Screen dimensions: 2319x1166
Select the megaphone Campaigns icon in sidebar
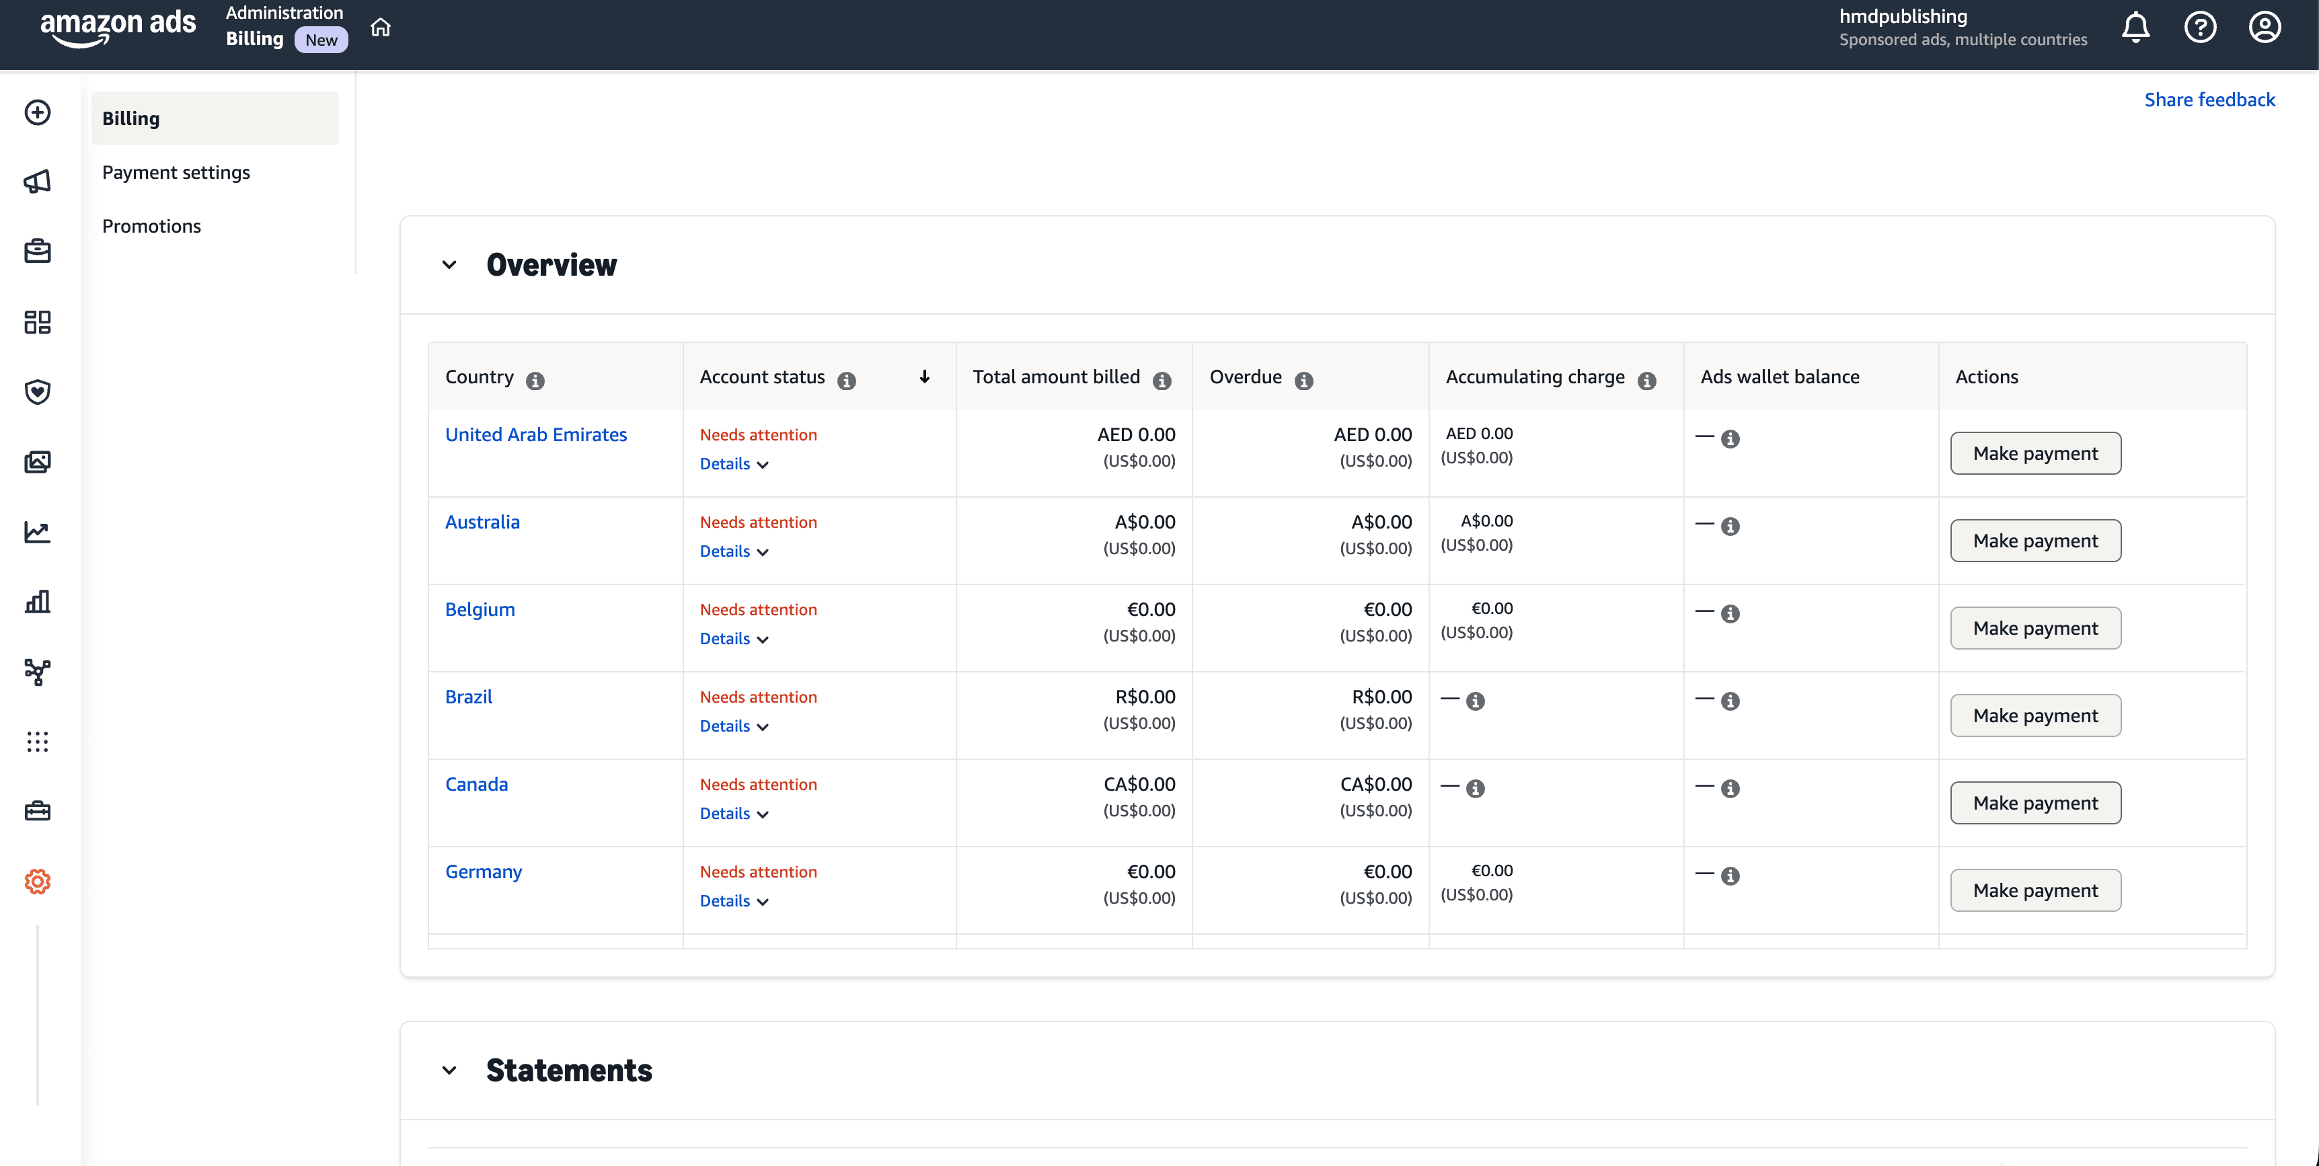point(37,181)
